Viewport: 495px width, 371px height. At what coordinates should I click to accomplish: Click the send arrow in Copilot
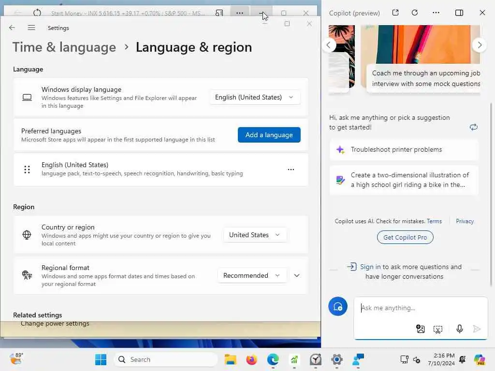(x=477, y=329)
